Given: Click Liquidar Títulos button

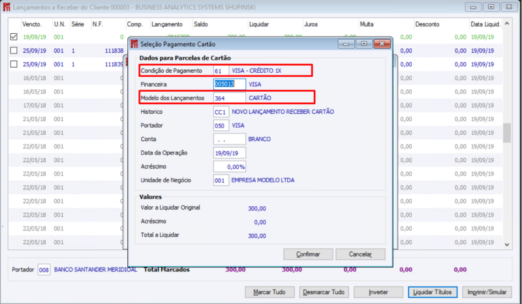Looking at the screenshot, I should 433,292.
